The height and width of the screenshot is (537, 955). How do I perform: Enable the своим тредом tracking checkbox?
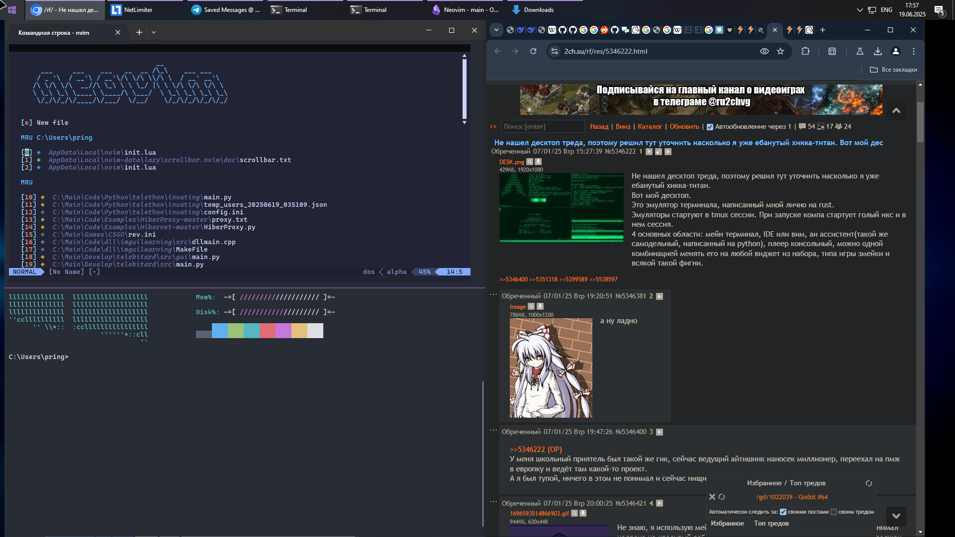[834, 512]
